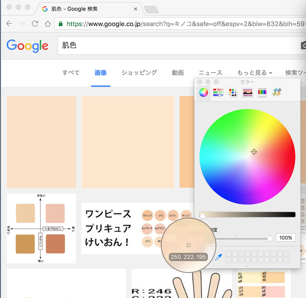Viewport: 306px width, 298px height.
Task: Open the ニュース results tab
Action: click(210, 73)
